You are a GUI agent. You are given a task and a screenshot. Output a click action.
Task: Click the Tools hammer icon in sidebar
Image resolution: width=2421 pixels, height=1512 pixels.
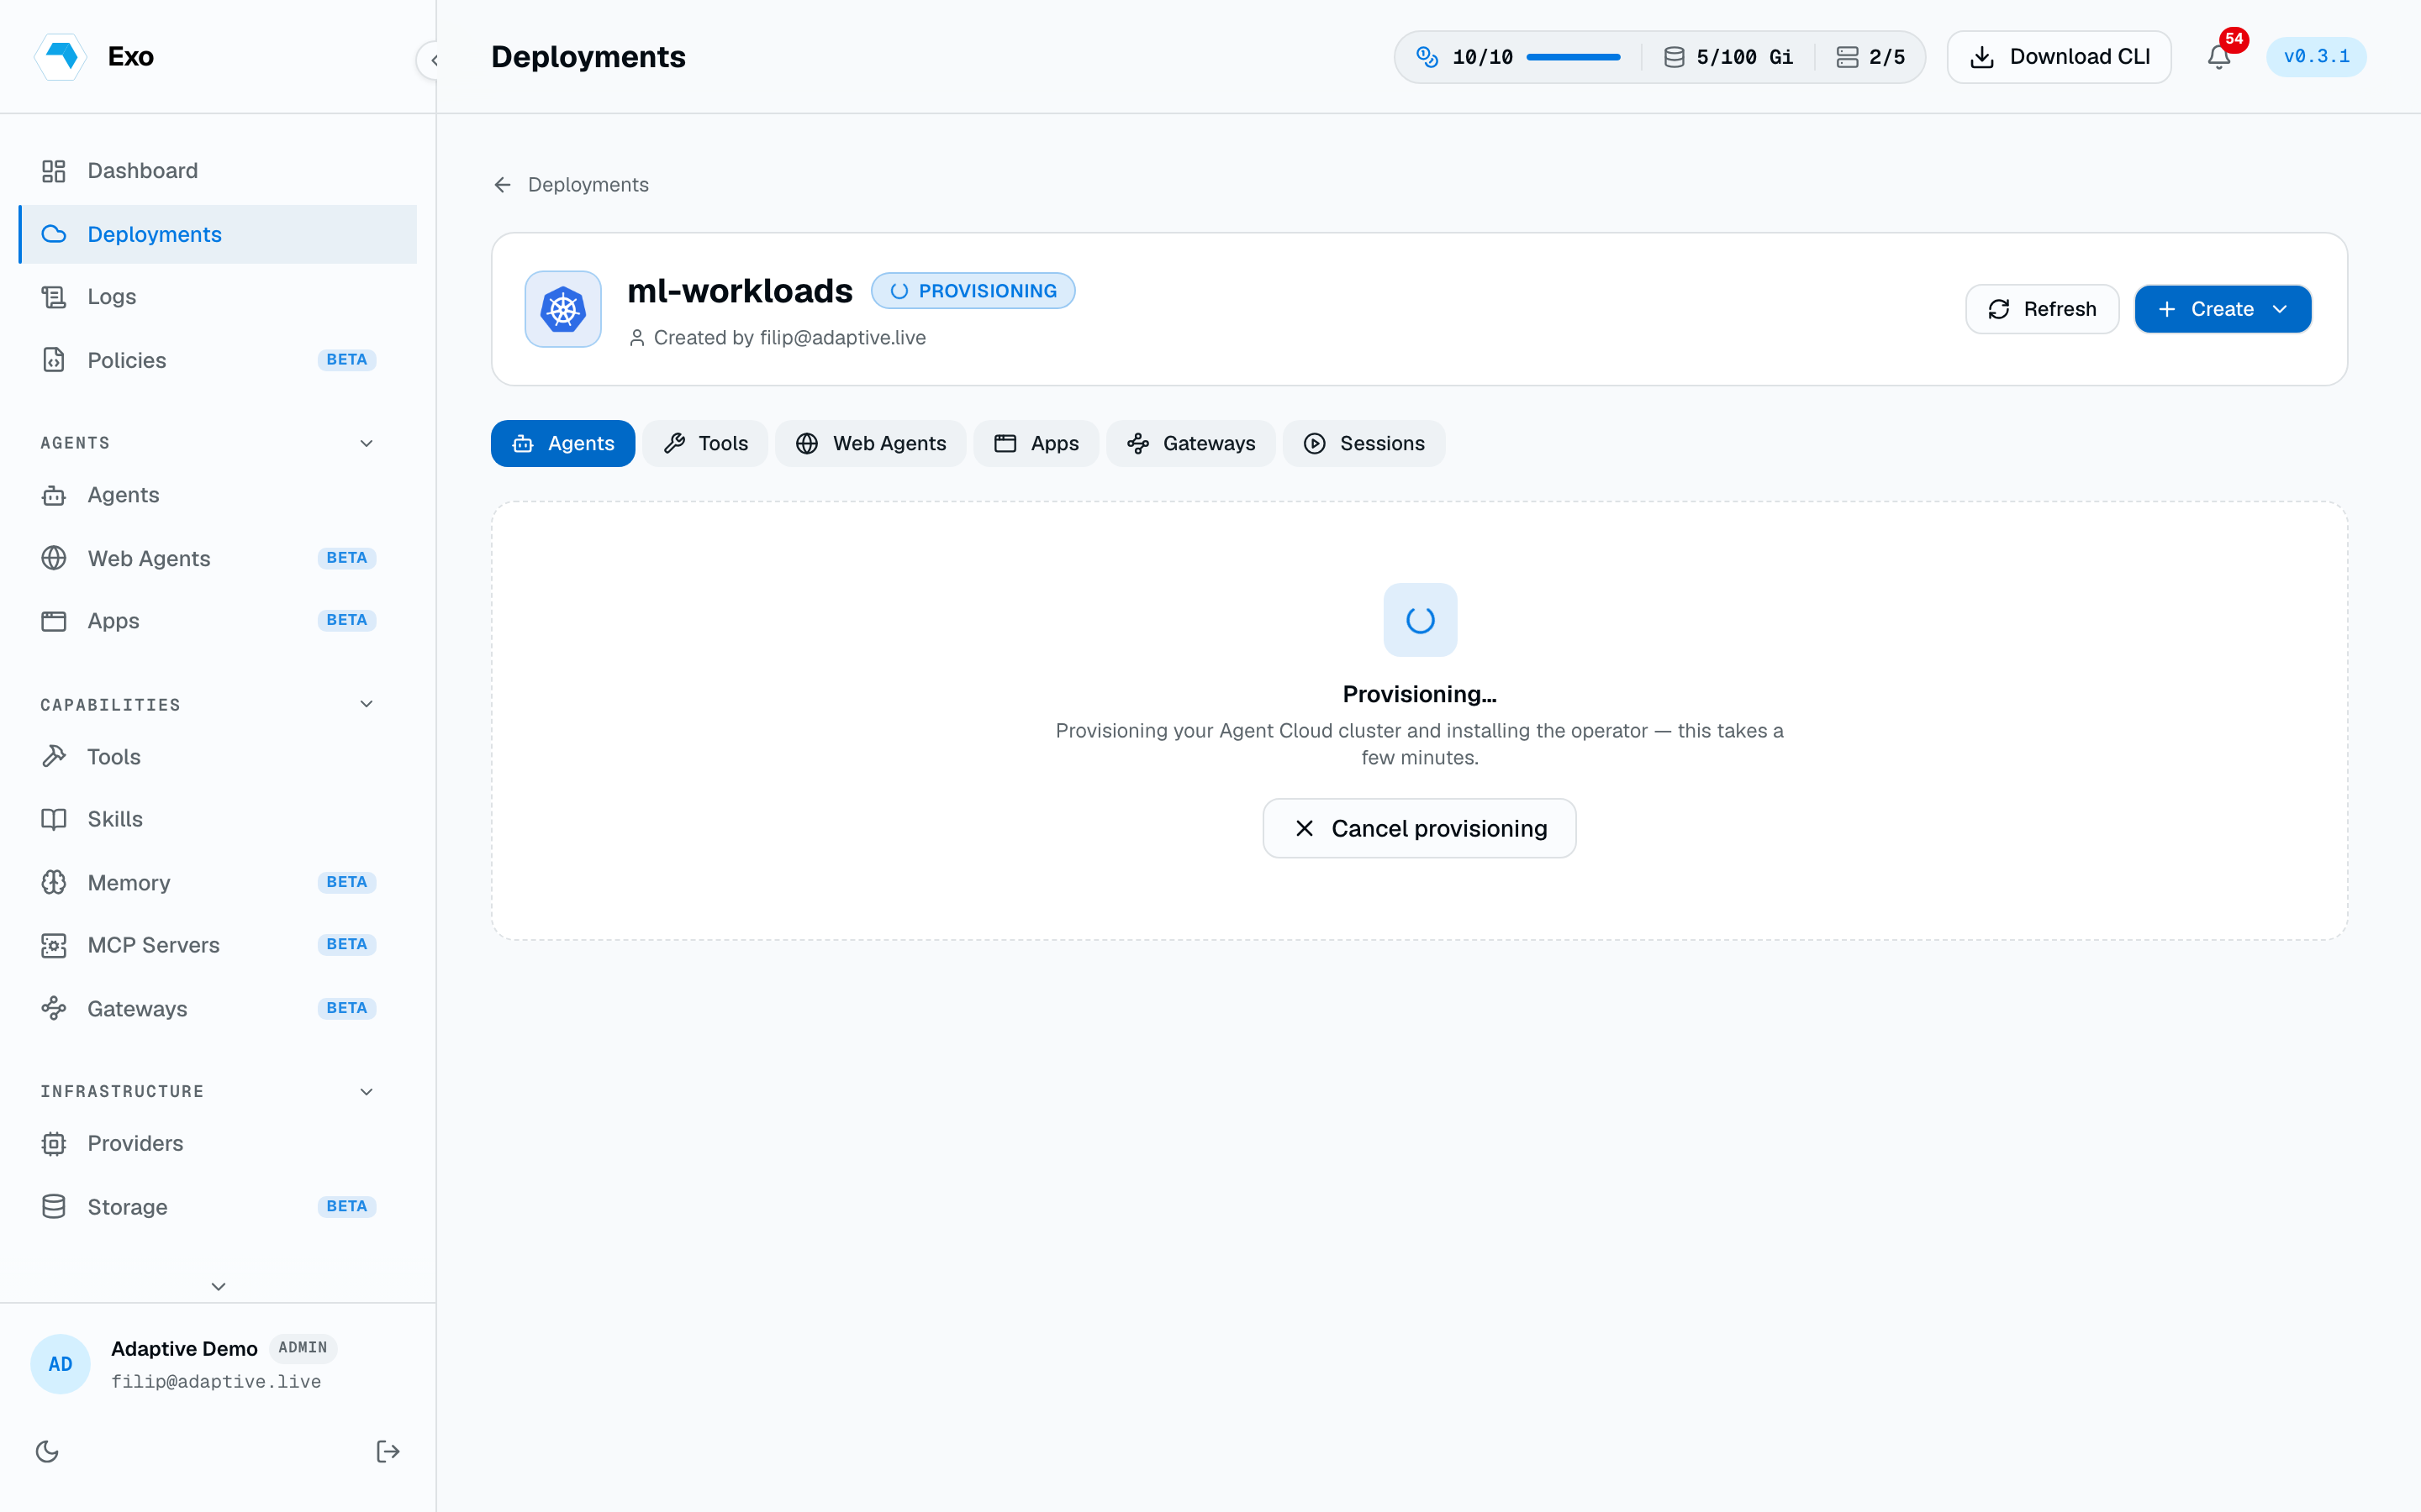[54, 757]
